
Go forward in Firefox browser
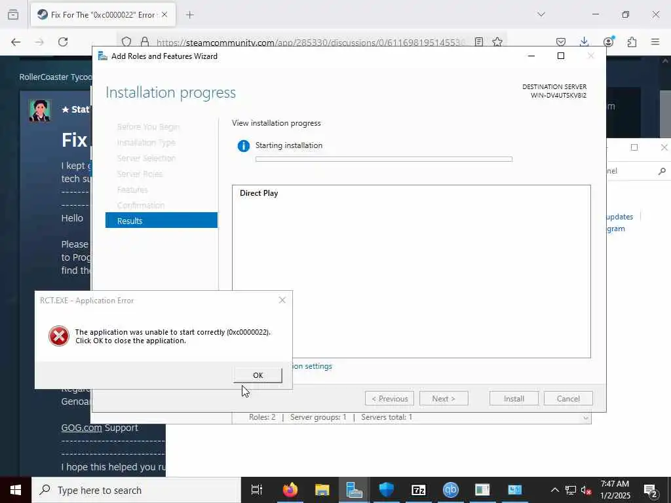(x=39, y=42)
